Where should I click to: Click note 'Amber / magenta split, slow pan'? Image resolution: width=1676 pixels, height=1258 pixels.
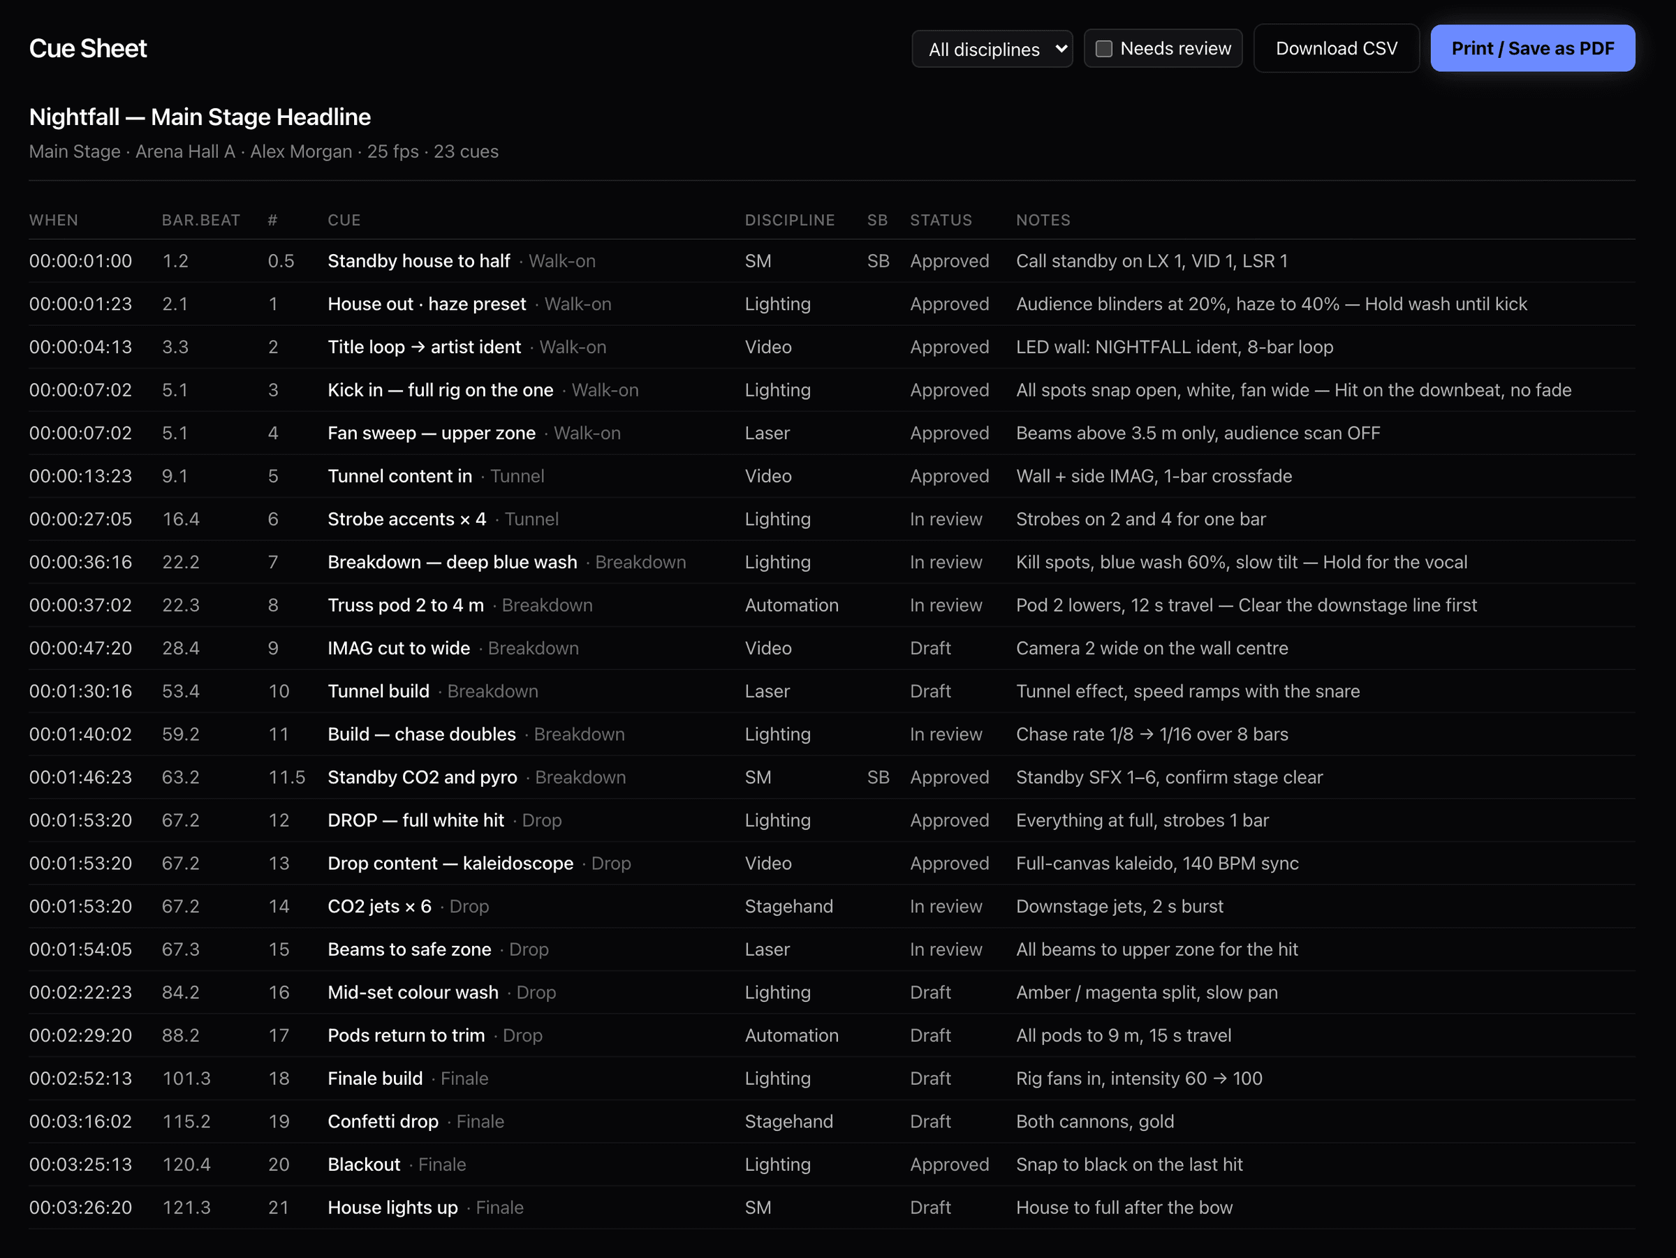[x=1147, y=992]
